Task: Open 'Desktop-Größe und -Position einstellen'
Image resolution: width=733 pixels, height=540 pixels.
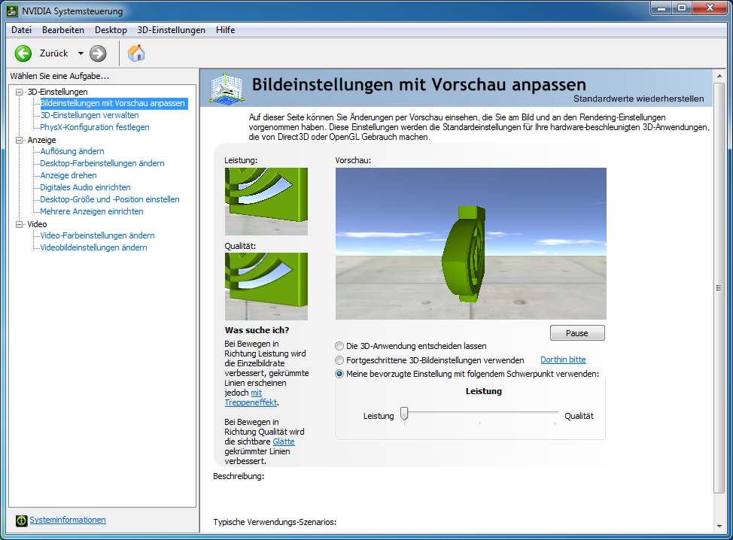Action: pyautogui.click(x=110, y=199)
